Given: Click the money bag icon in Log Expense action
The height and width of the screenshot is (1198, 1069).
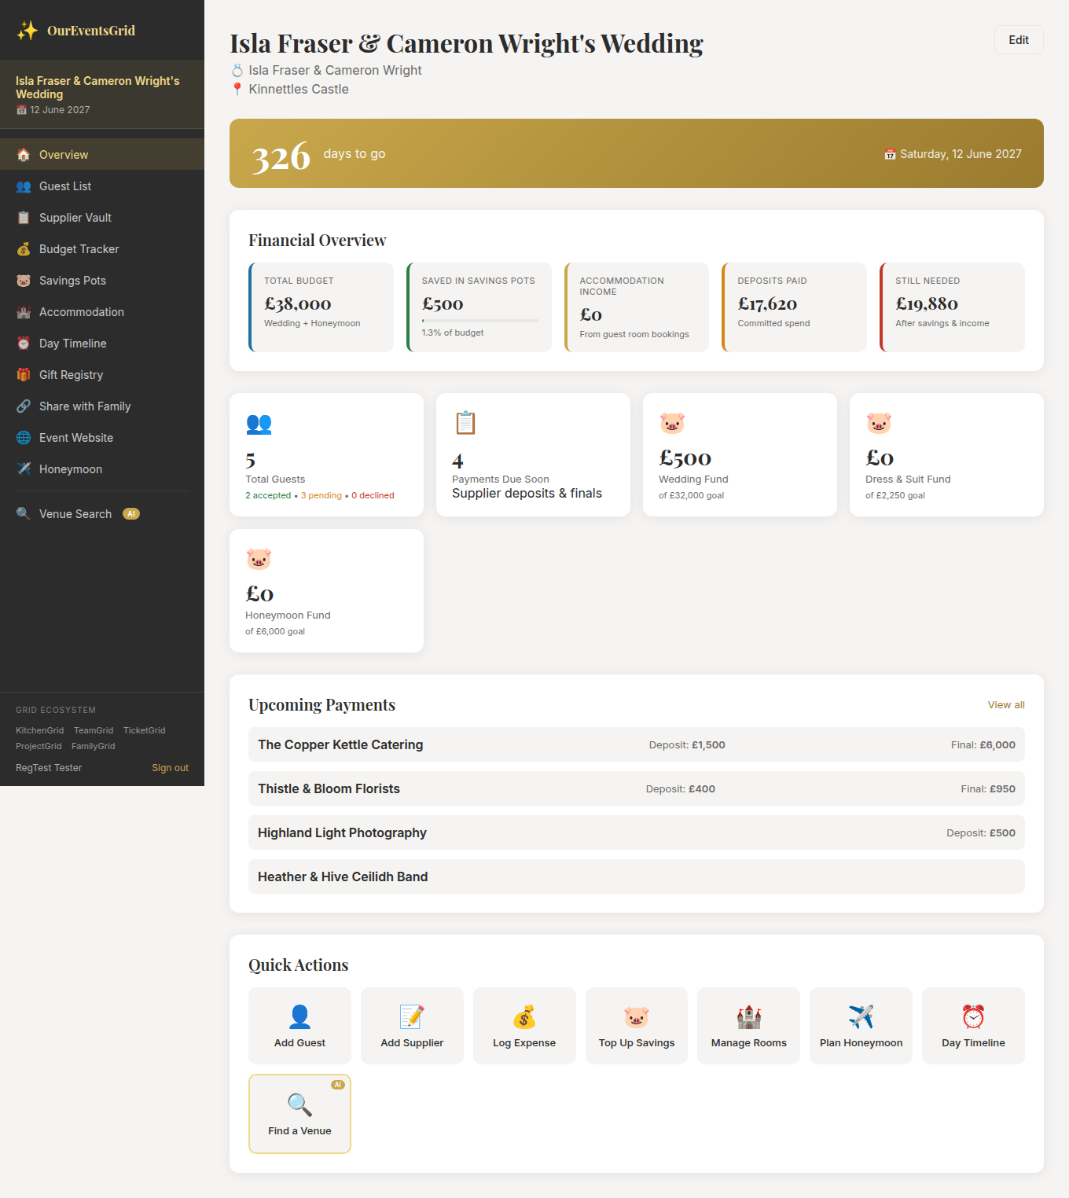Looking at the screenshot, I should (x=524, y=1016).
